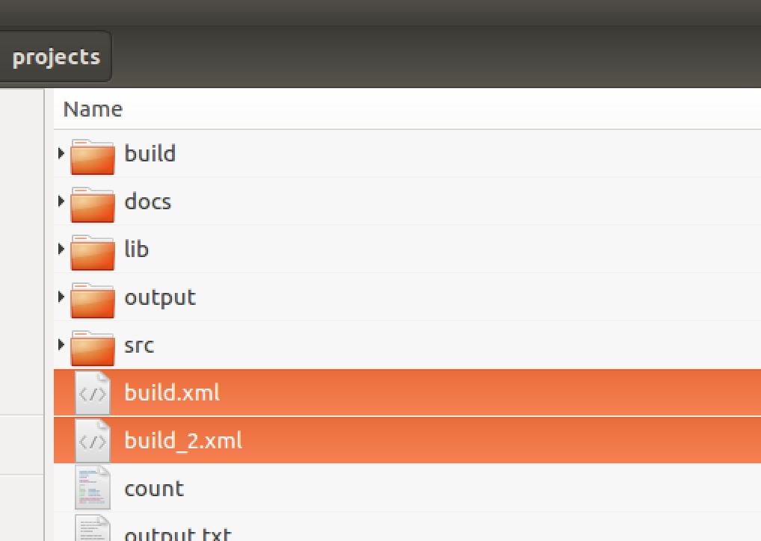
Task: Open the projects path bar button
Action: 55,57
